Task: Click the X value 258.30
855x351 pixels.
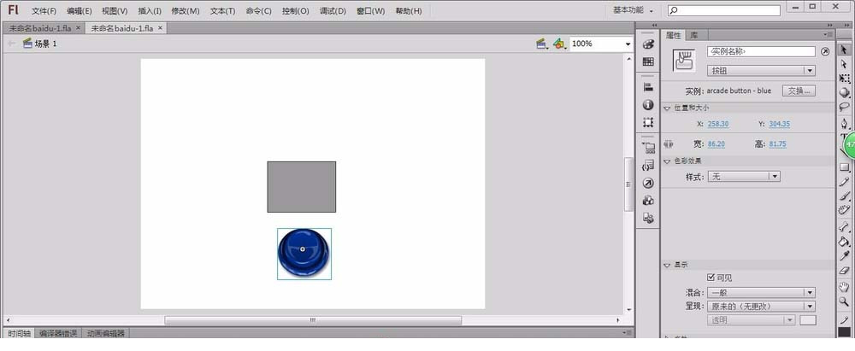Action: pos(718,125)
